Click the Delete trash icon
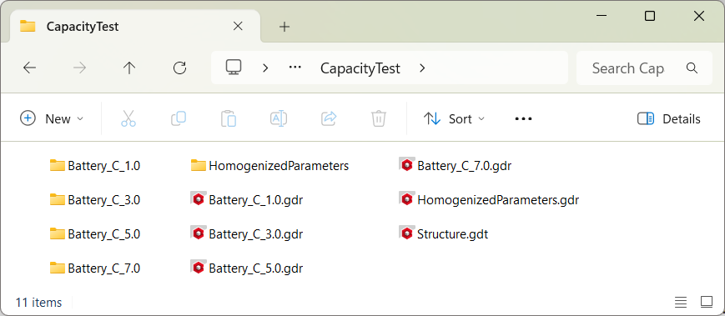The height and width of the screenshot is (316, 725). point(379,118)
